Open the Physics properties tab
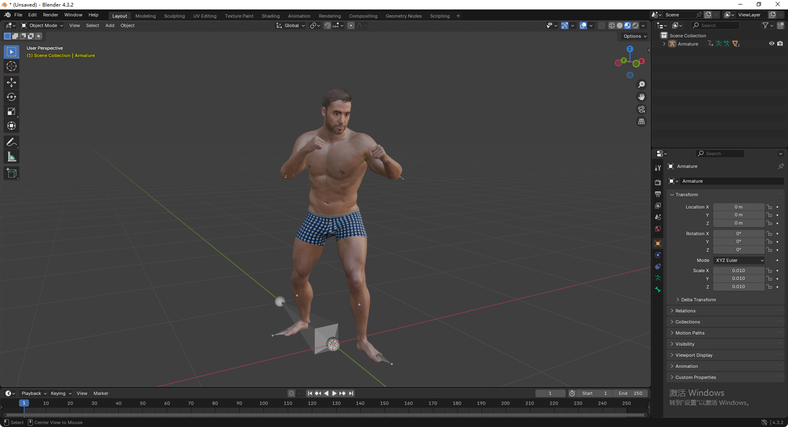Image resolution: width=788 pixels, height=427 pixels. click(658, 255)
